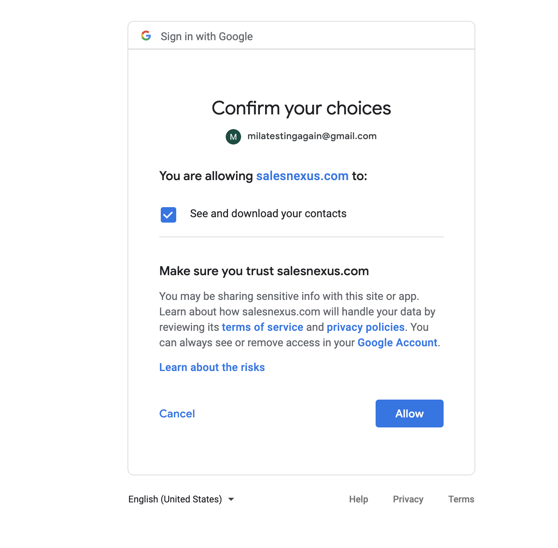Click 'Learn about the risks'
Viewport: 558px width, 548px height.
[212, 368]
